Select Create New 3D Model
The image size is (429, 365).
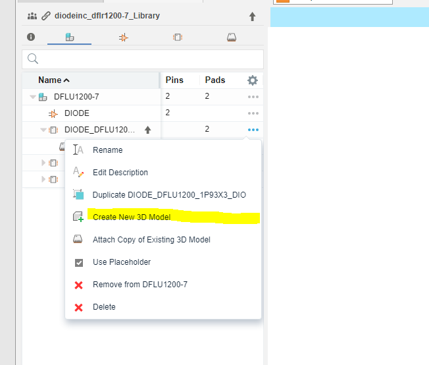tap(163, 217)
